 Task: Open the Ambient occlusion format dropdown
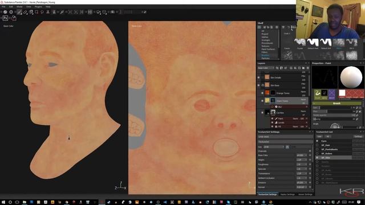(302, 178)
